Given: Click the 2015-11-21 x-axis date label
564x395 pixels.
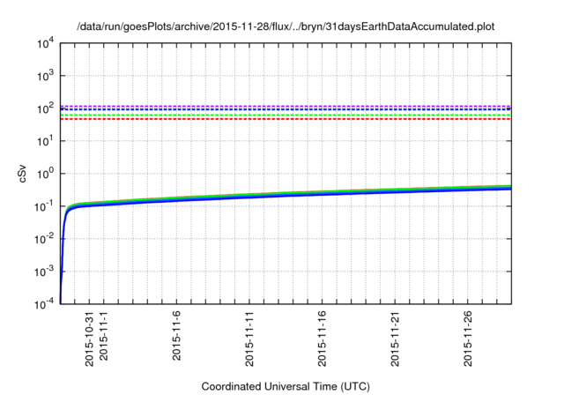Looking at the screenshot, I should tap(395, 339).
